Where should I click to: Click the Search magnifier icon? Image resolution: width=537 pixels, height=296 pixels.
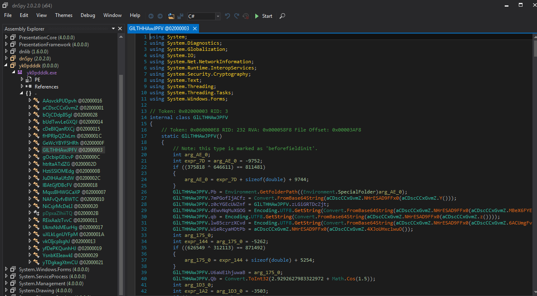pos(282,16)
